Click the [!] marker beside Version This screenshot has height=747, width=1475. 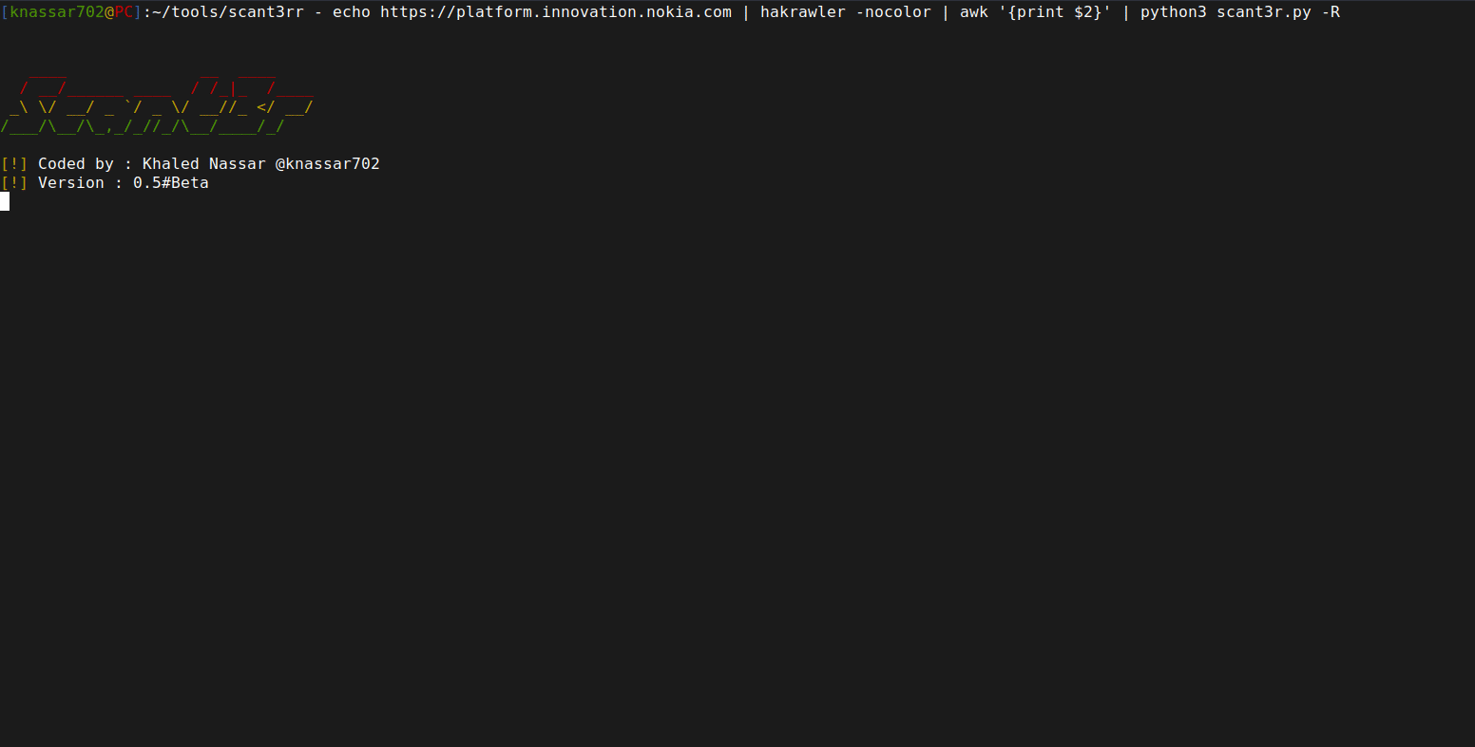pos(14,183)
